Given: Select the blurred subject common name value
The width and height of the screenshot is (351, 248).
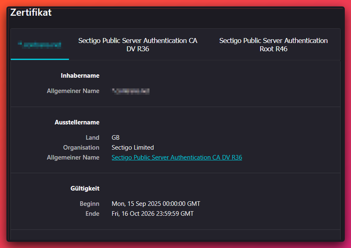Looking at the screenshot, I should [131, 91].
